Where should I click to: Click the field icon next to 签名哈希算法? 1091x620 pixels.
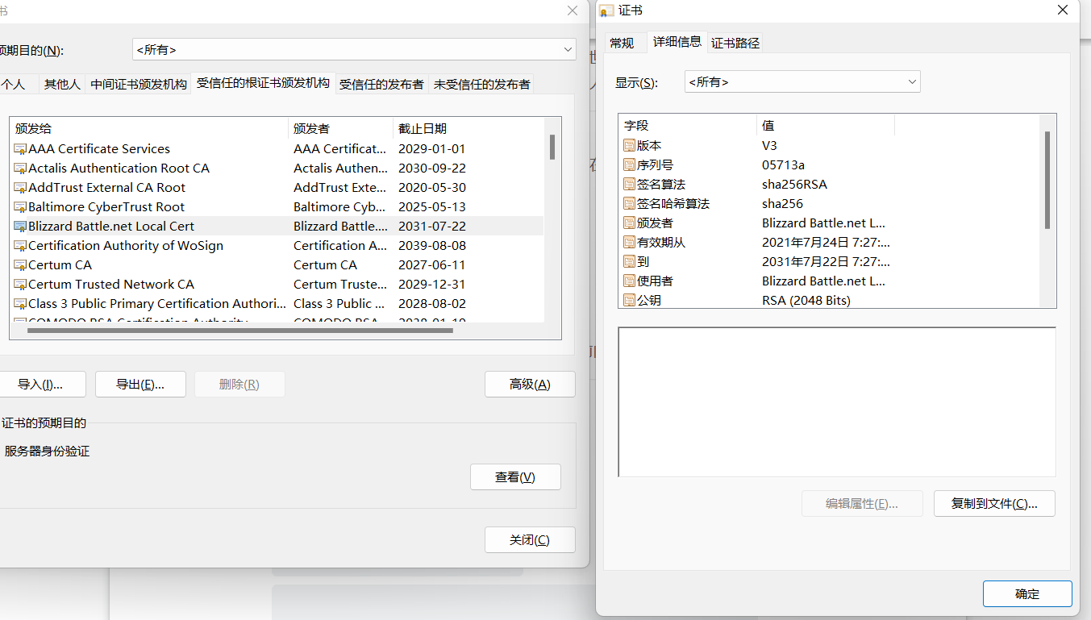pos(630,204)
